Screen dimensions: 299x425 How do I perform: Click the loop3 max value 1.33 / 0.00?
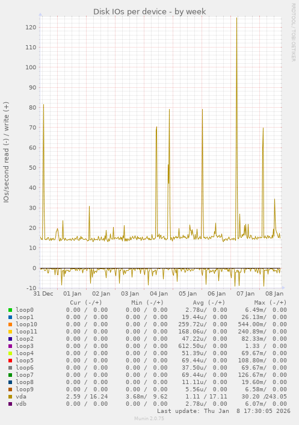[266, 346]
